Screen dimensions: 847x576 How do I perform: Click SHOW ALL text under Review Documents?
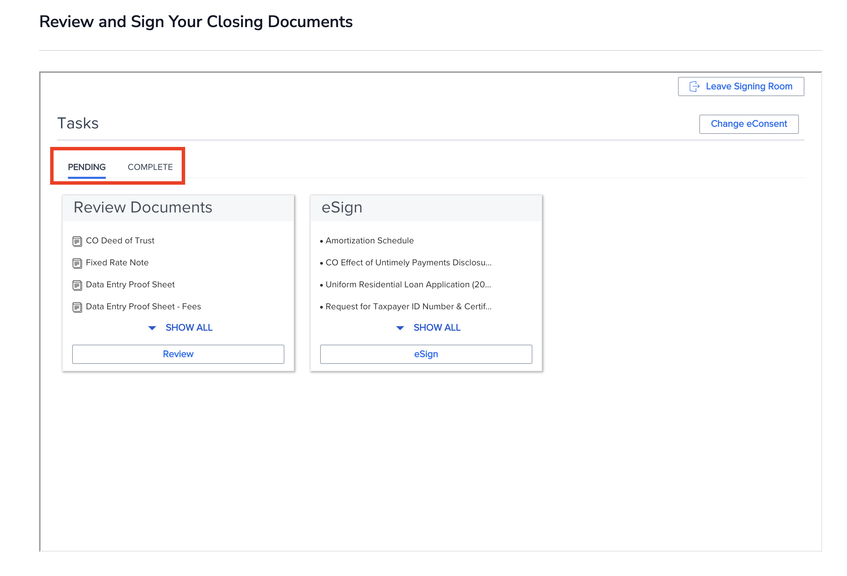(x=189, y=327)
